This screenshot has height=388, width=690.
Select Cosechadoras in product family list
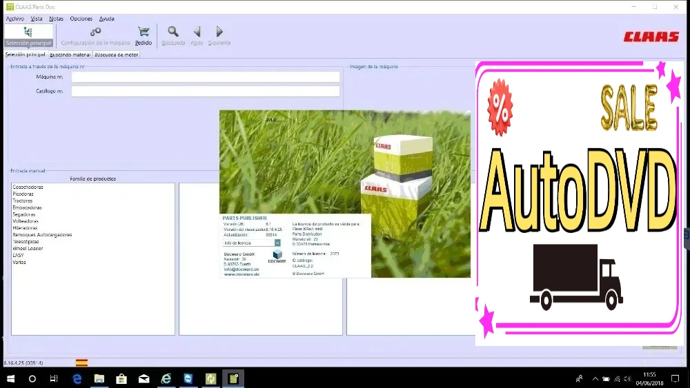tap(28, 187)
